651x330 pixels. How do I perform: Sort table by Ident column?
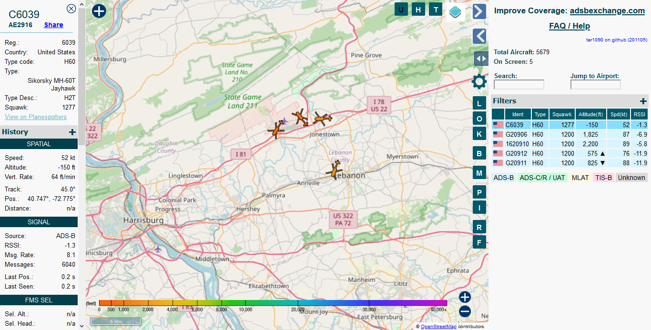point(518,114)
